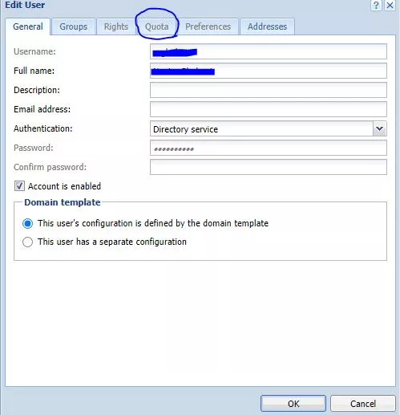Open the Groups tab
The image size is (400, 415).
(73, 26)
